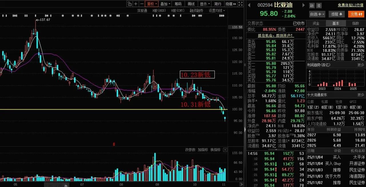This screenshot has width=366, height=187.
Task: Open 免费体验L2行情 link
Action: 351,5
